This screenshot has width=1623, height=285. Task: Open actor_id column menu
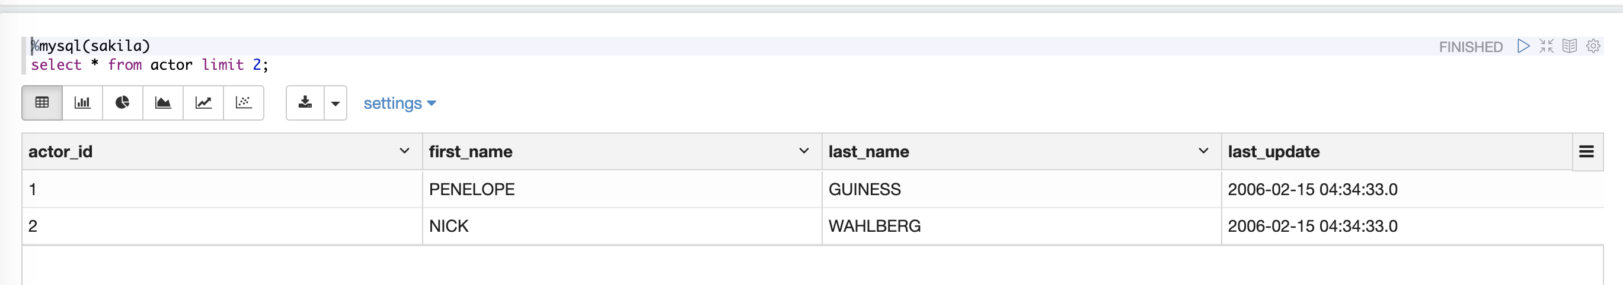[x=404, y=151]
